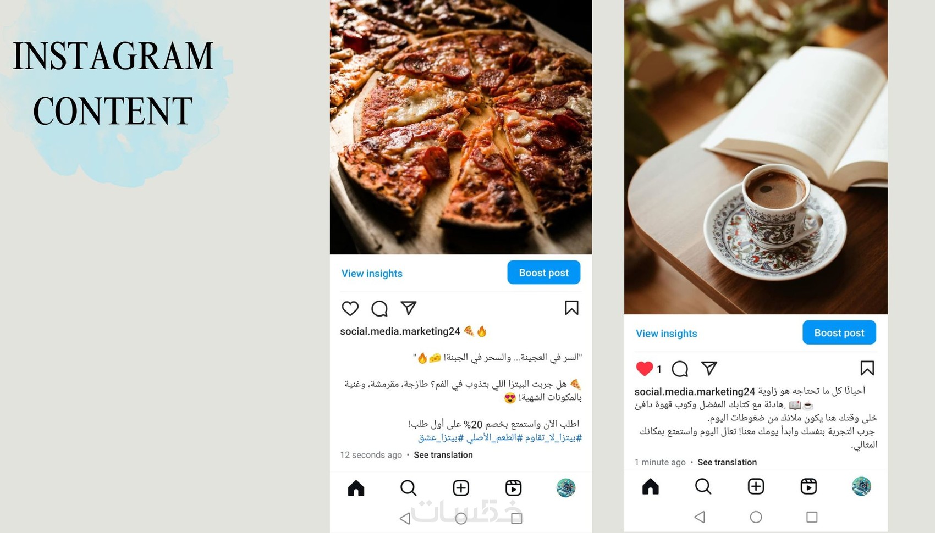Tap See translation on coffee caption
Image resolution: width=935 pixels, height=533 pixels.
[x=727, y=462]
